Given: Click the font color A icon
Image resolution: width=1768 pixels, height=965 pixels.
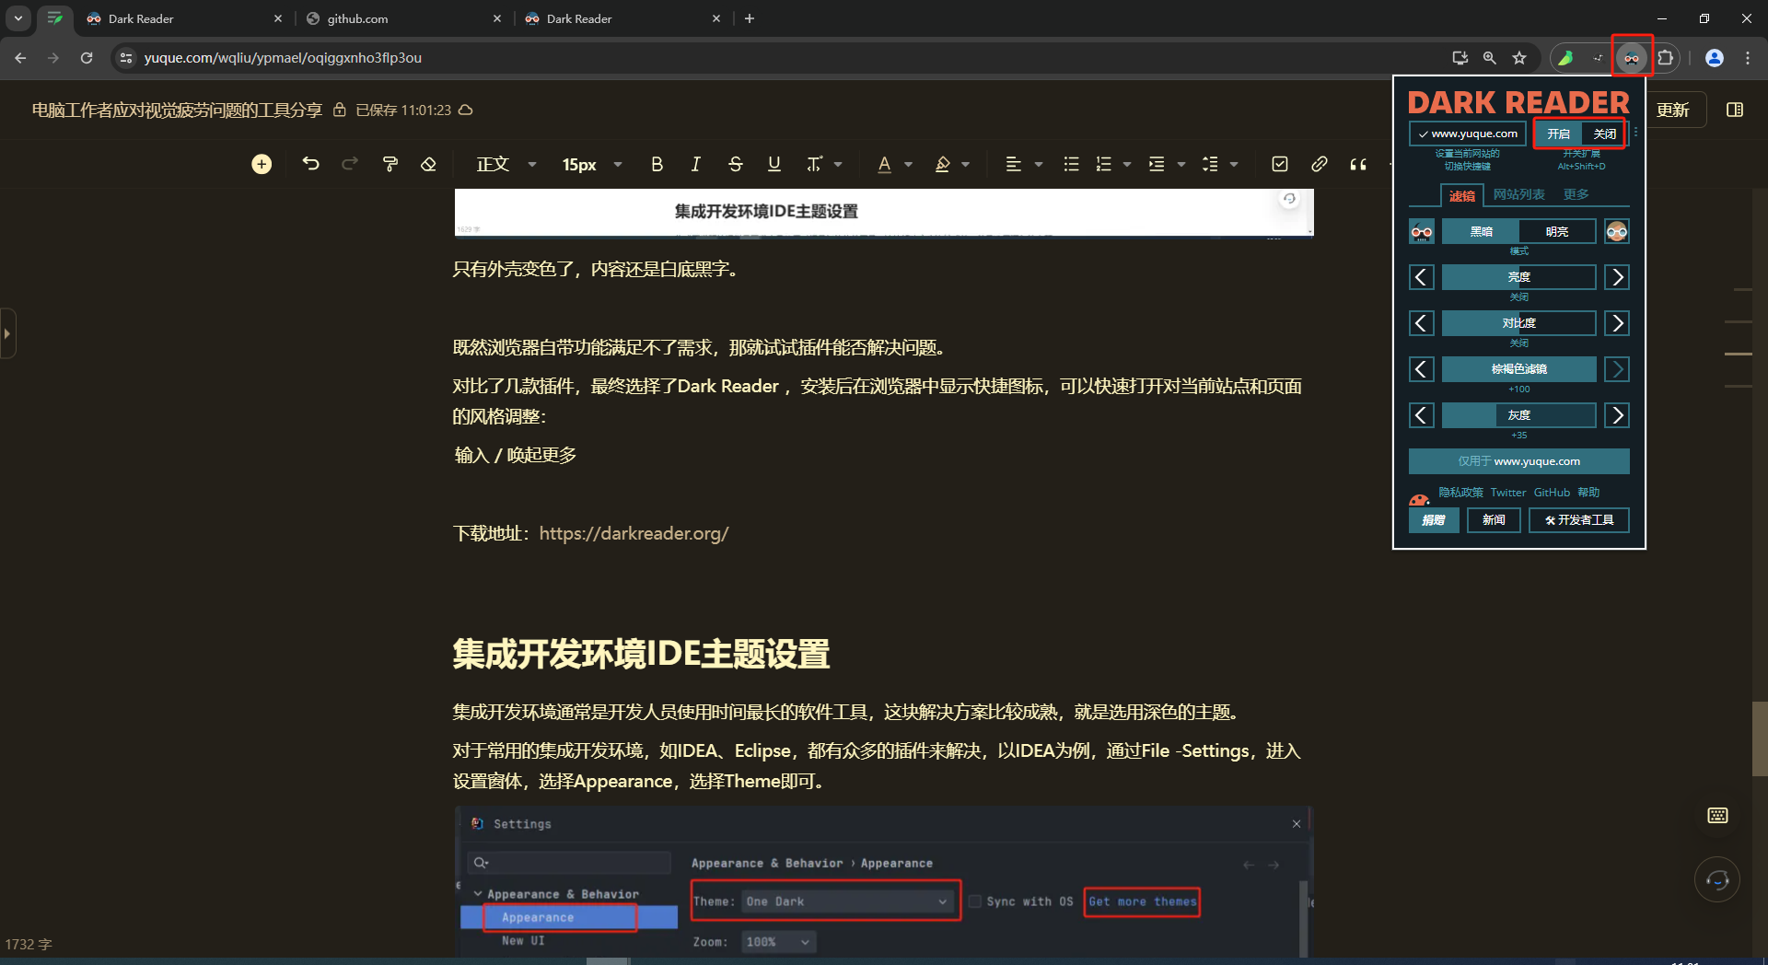Looking at the screenshot, I should (884, 164).
